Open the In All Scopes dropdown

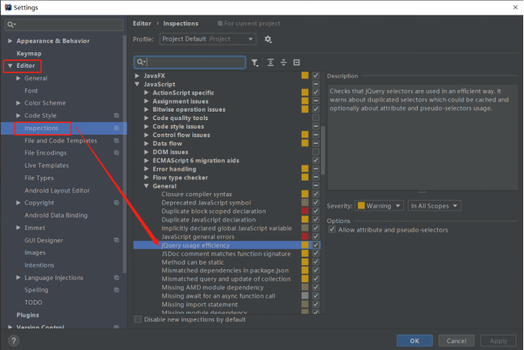pos(434,205)
